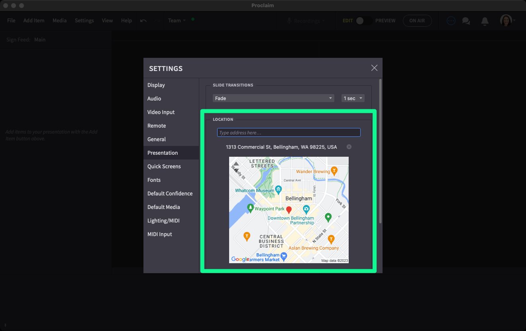Click the ON AIR button
Screen dimensions: 526x331
click(417, 21)
